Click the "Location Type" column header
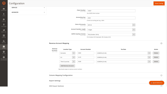The image size is (167, 94). [x=67, y=49]
